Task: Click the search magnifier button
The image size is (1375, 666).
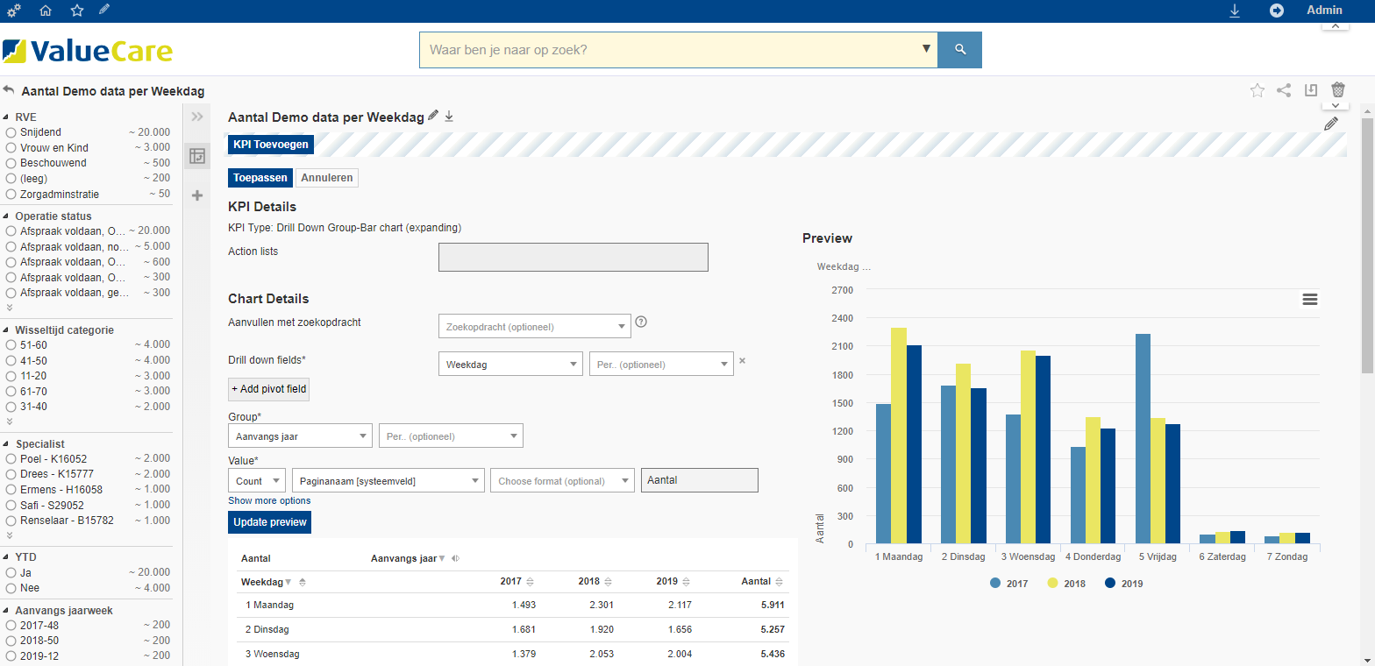Action: (959, 50)
